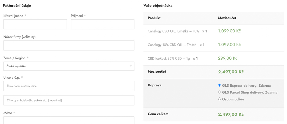Viewport: 287px width, 124px height.
Task: Click Canalogy CBD OIL Limetka product name
Action: (173, 31)
